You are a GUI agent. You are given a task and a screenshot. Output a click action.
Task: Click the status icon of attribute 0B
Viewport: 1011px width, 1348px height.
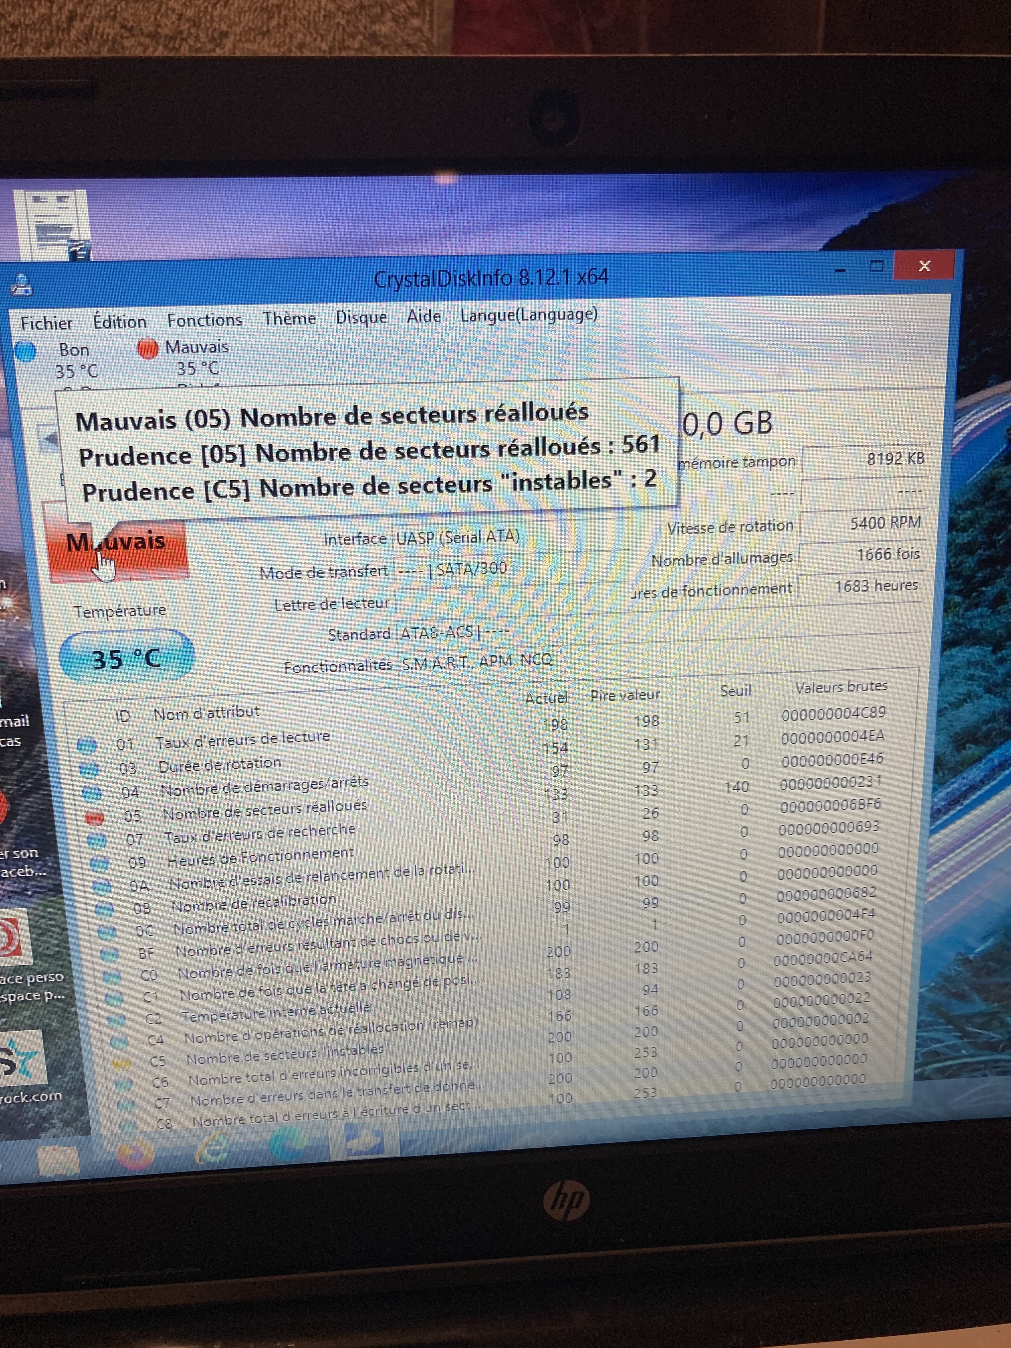[x=104, y=909]
